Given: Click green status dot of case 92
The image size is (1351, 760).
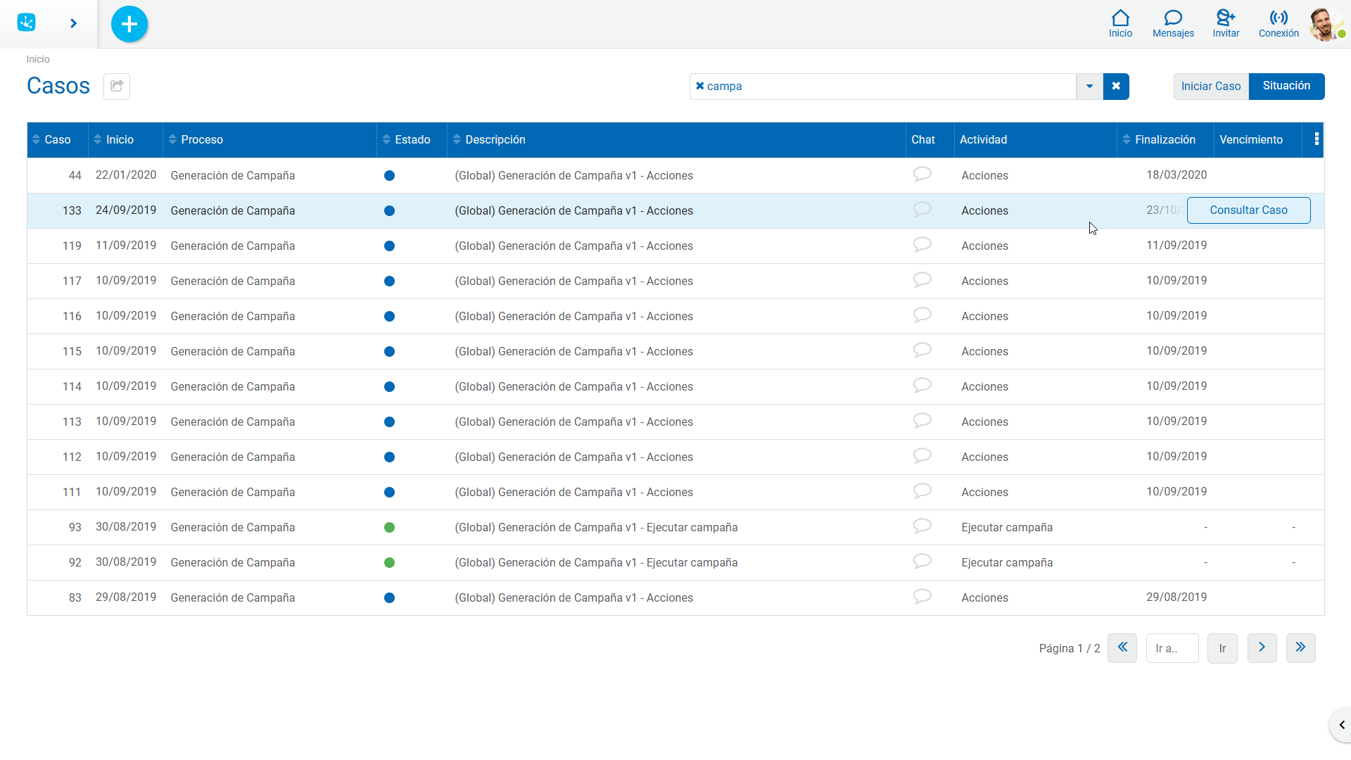Looking at the screenshot, I should 389,562.
